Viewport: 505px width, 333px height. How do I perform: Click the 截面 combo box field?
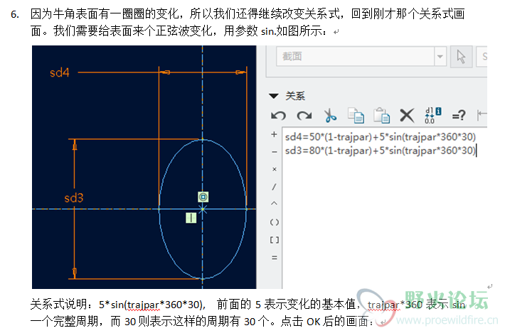click(361, 57)
